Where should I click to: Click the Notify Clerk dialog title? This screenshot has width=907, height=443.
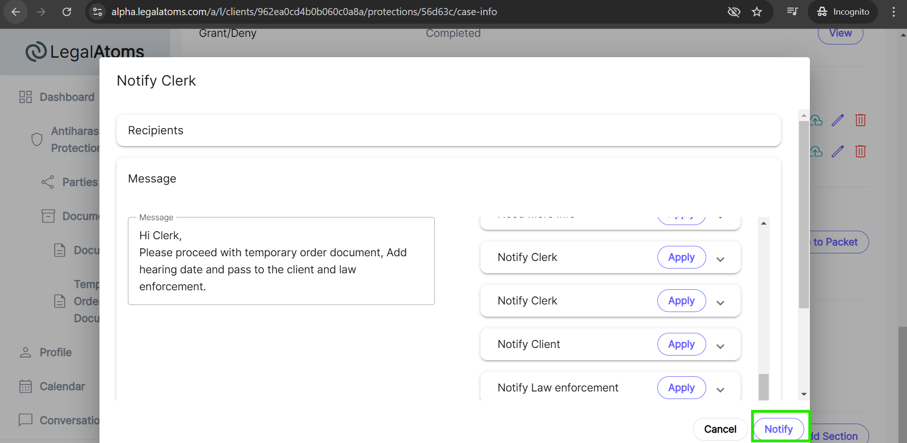coord(156,81)
